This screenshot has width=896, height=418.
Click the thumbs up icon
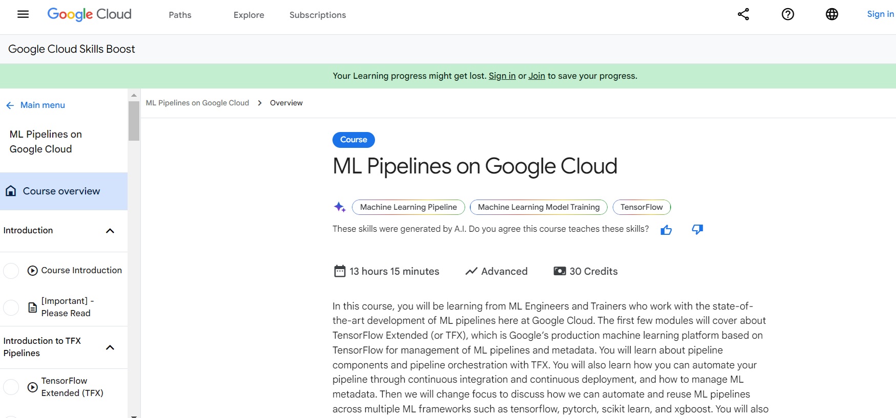click(666, 230)
